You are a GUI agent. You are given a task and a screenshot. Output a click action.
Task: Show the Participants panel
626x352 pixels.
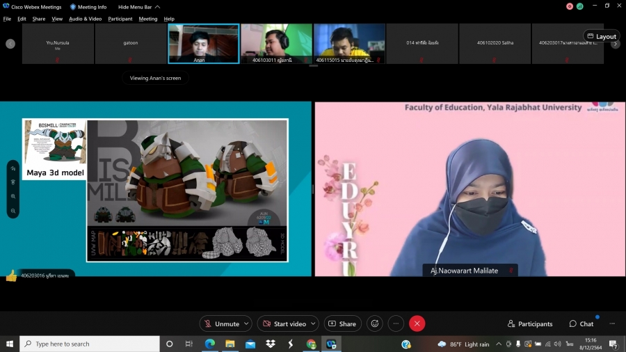click(530, 323)
